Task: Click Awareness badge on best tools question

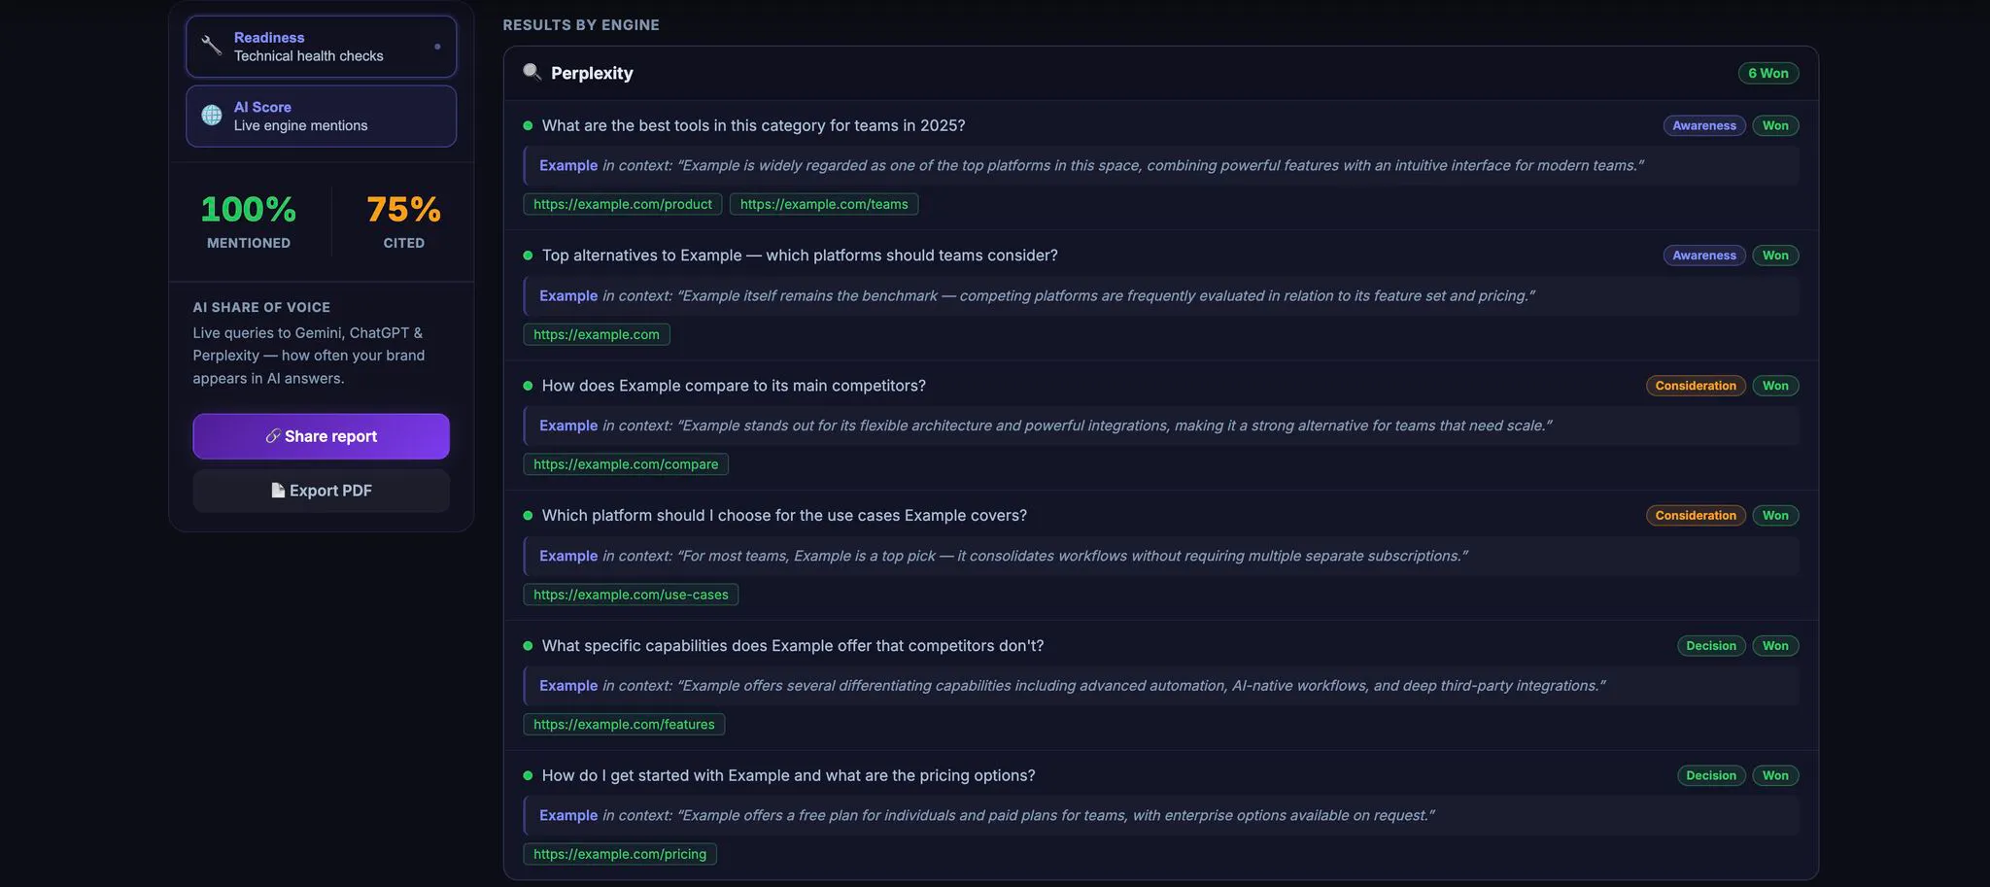Action: 1704,125
